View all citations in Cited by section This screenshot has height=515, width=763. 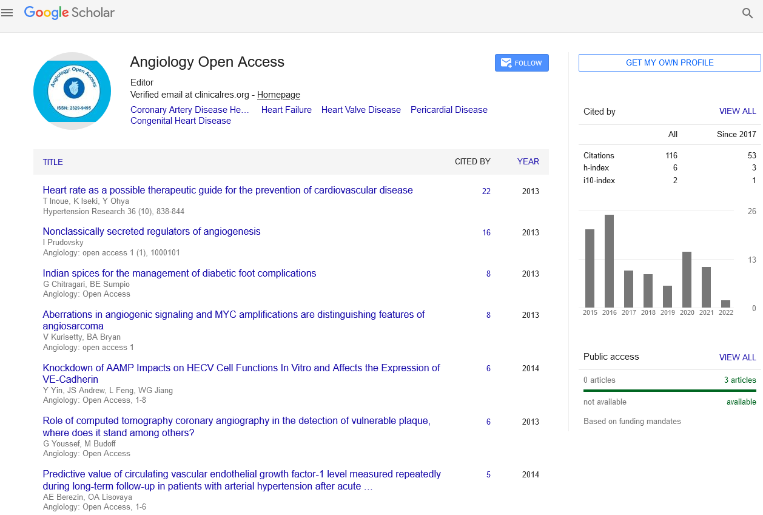737,111
